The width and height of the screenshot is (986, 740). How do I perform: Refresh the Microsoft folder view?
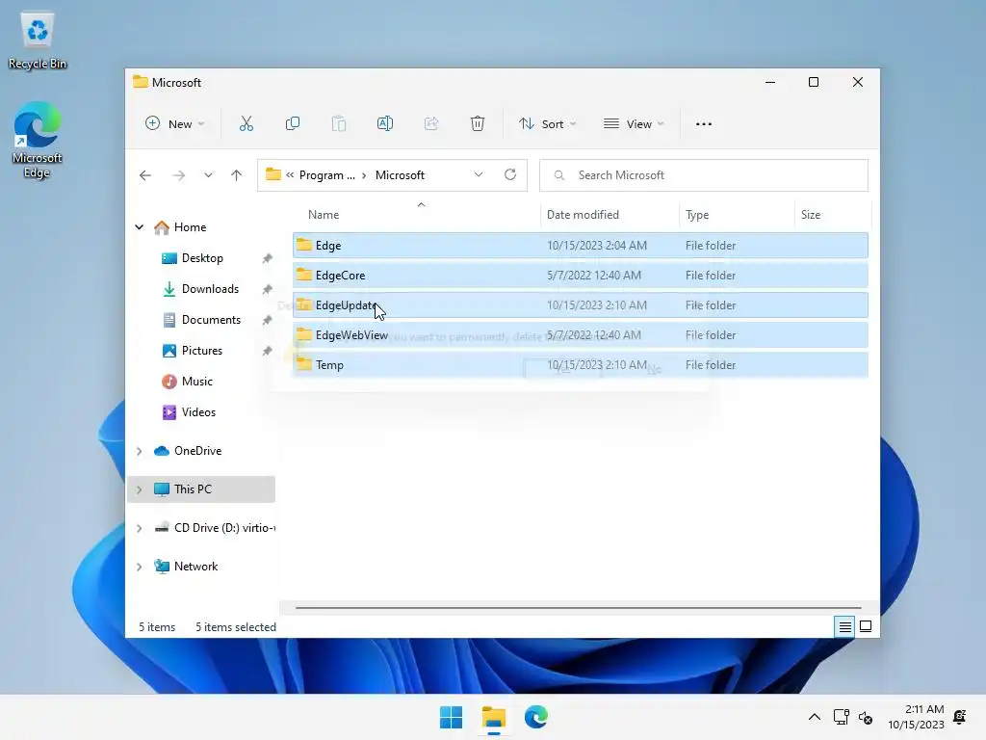coord(510,175)
